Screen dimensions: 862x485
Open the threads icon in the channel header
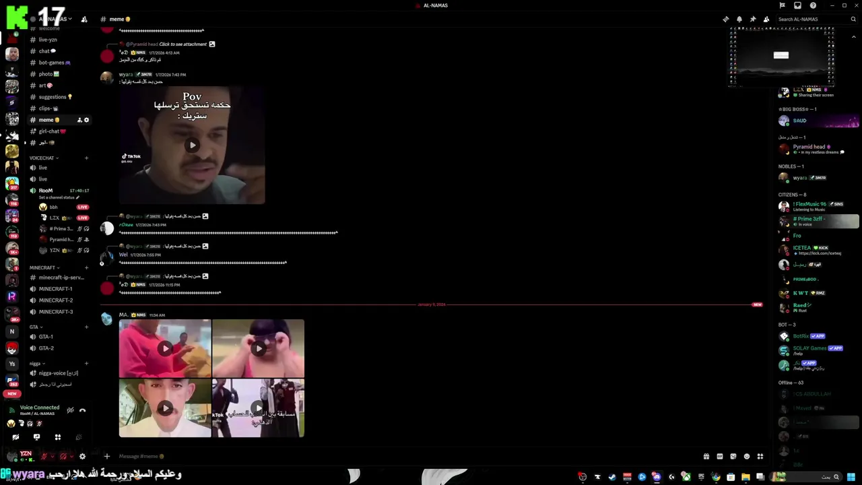(725, 19)
